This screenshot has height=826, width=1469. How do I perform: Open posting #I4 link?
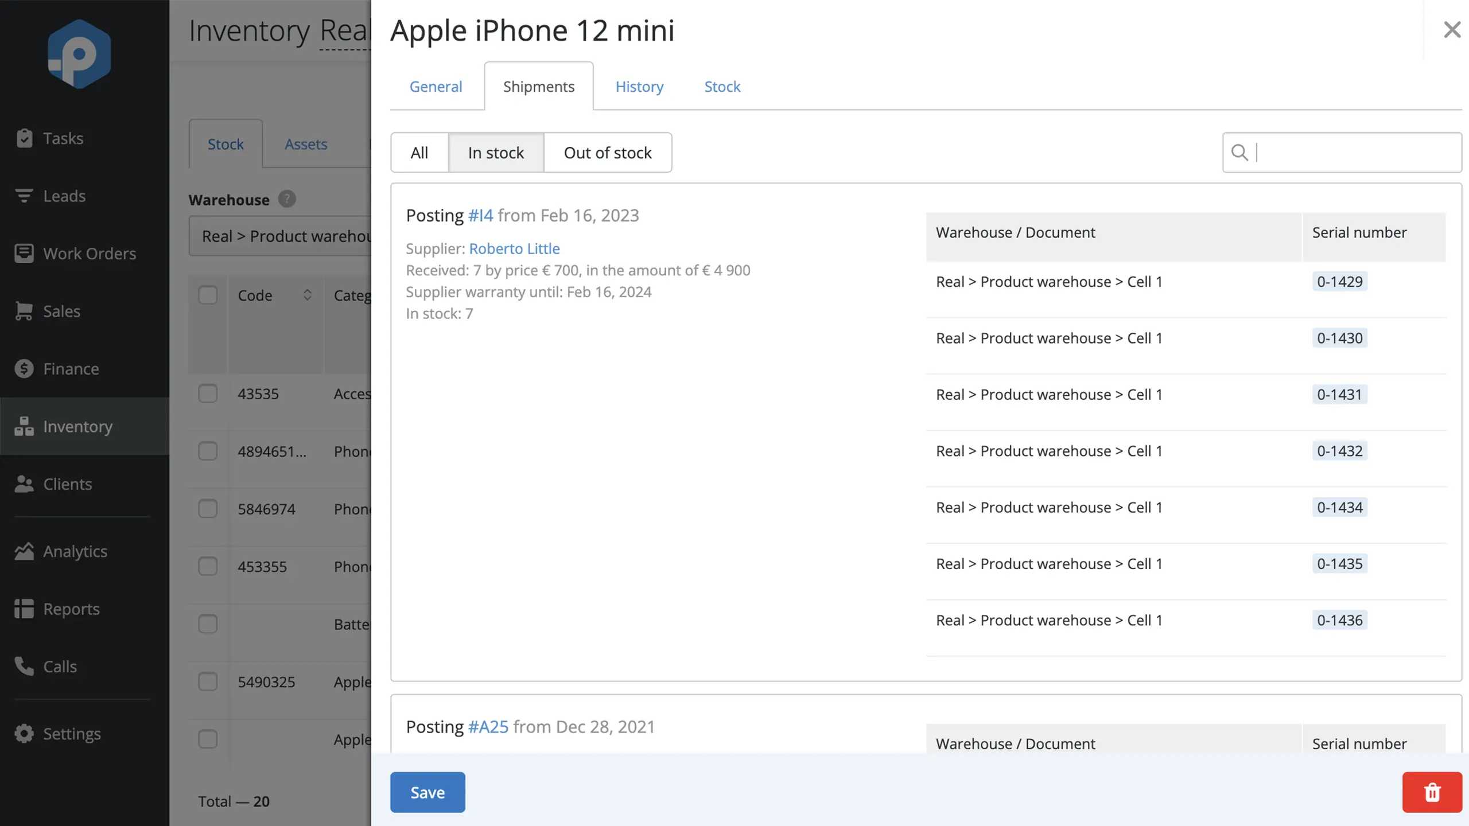click(480, 215)
